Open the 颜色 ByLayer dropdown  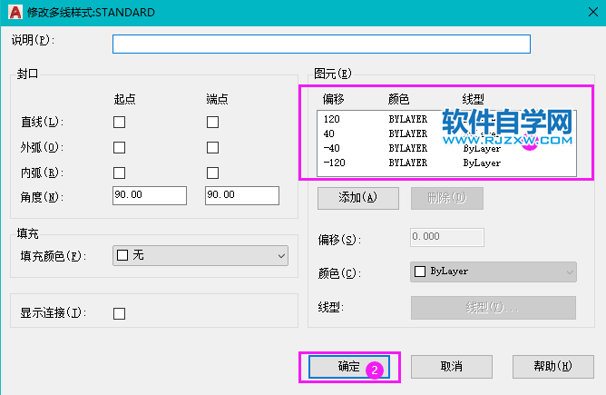click(494, 272)
